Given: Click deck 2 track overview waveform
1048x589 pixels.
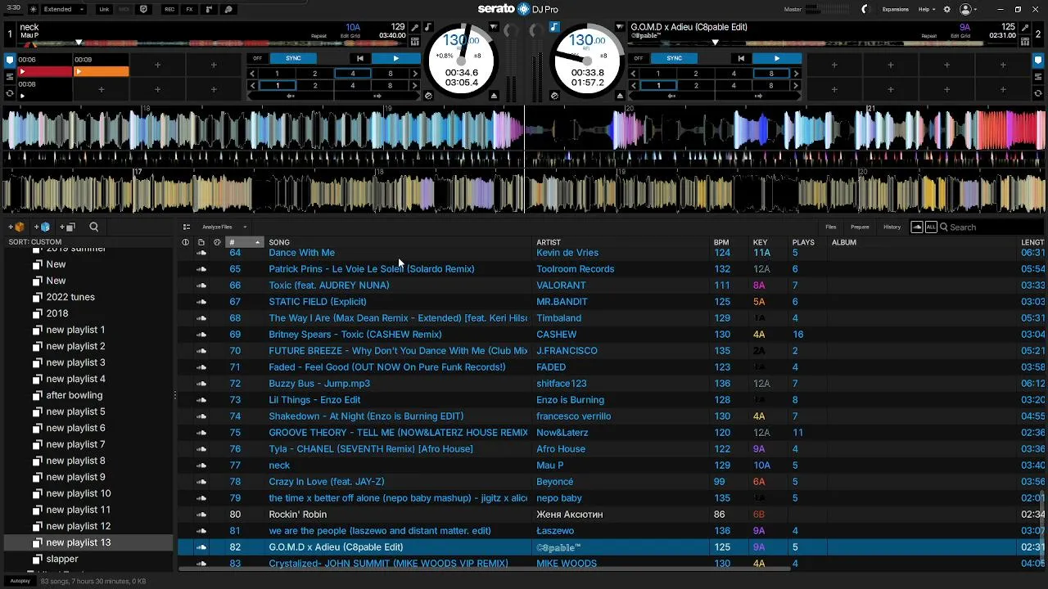Looking at the screenshot, I should 824,43.
